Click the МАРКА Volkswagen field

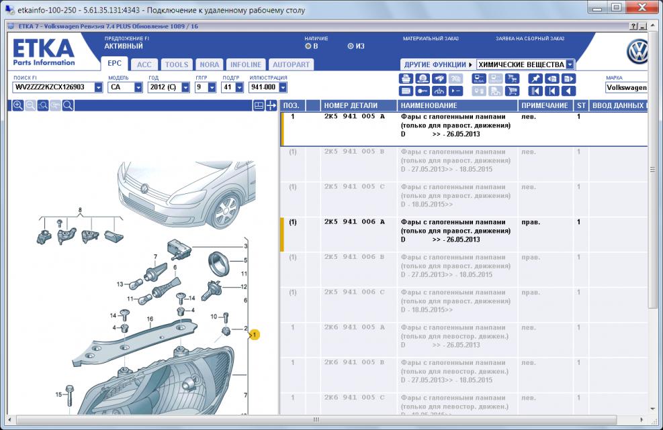pyautogui.click(x=626, y=87)
